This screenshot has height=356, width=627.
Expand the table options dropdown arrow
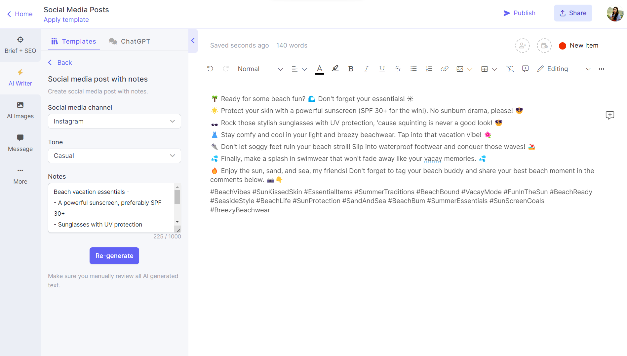[x=494, y=69]
